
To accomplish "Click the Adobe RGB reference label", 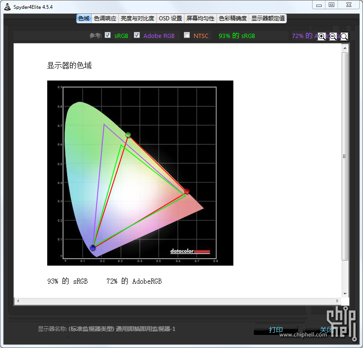I will (x=159, y=36).
